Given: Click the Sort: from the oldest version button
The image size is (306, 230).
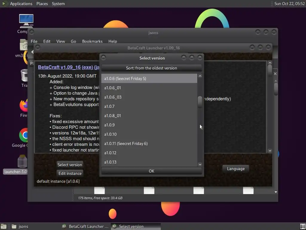Looking at the screenshot, I should [152, 68].
